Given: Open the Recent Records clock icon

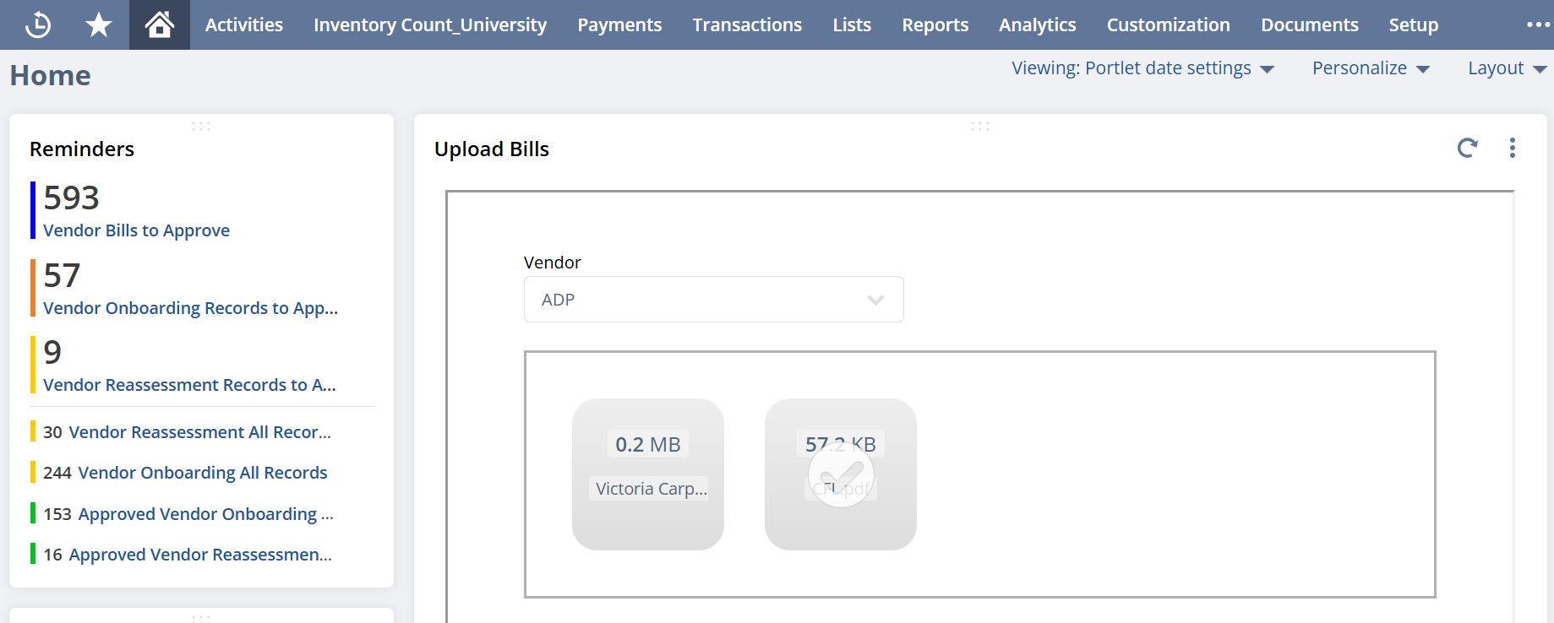Looking at the screenshot, I should [x=38, y=25].
